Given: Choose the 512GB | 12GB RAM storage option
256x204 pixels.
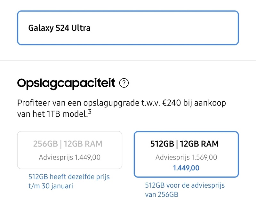Looking at the screenshot, I should click(x=186, y=154).
